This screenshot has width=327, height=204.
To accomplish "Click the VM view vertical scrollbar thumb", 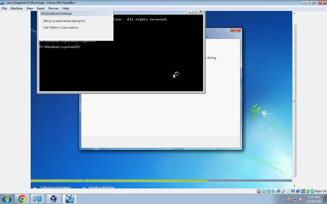I will [294, 101].
